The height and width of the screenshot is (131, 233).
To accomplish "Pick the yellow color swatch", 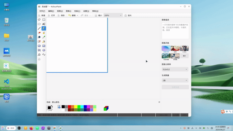I will pyautogui.click(x=76, y=107).
